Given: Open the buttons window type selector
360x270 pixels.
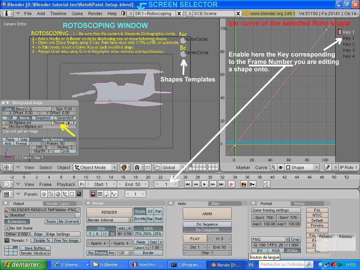Looking at the screenshot, I should pyautogui.click(x=8, y=194).
